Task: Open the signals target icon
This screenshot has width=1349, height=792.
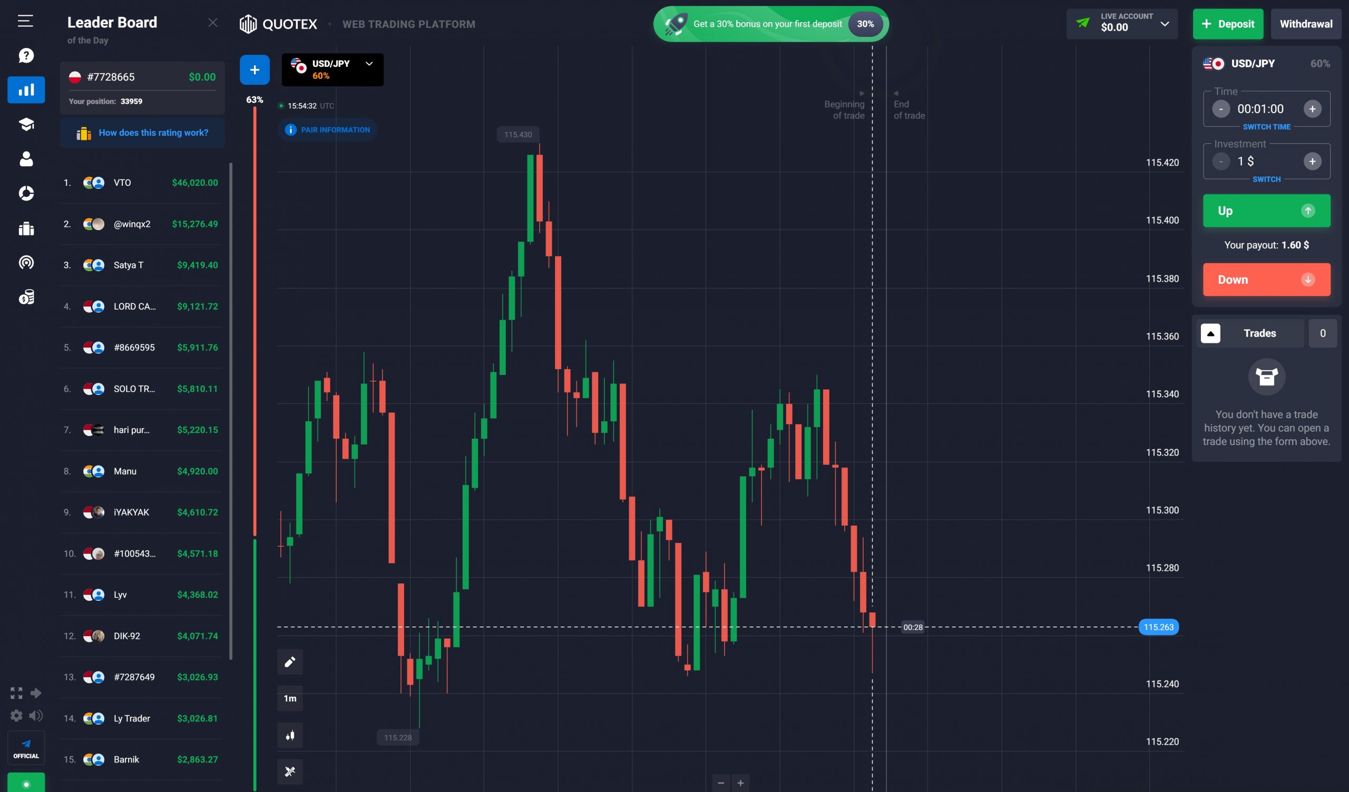Action: pyautogui.click(x=26, y=263)
